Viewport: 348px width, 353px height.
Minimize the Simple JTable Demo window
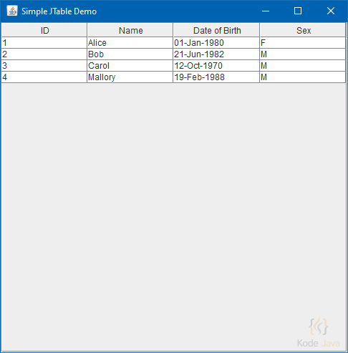(x=266, y=11)
